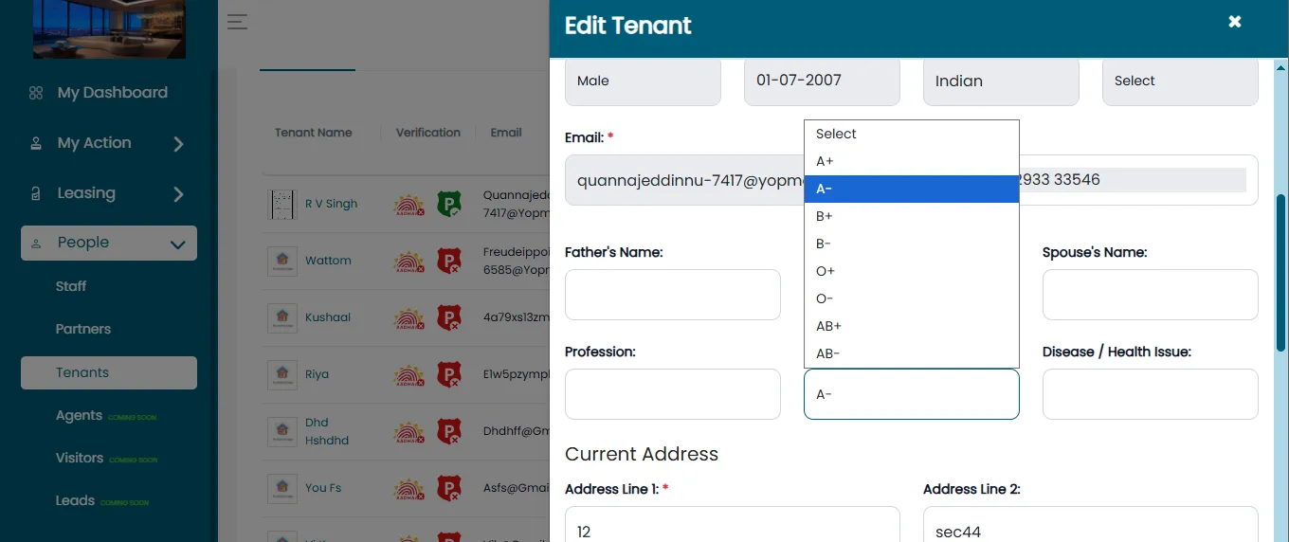The width and height of the screenshot is (1289, 542).
Task: Open the Agents submenu item
Action: [79, 415]
